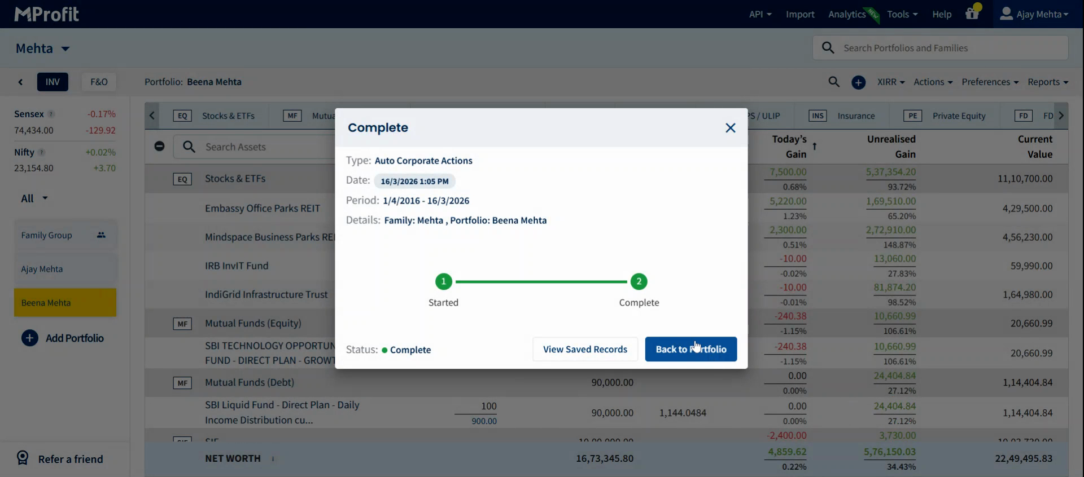1084x477 pixels.
Task: Open the Analytics menu
Action: (847, 14)
